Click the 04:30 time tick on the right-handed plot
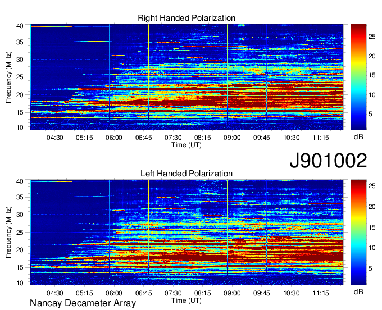Screen dimensions: 382x310 [55, 138]
